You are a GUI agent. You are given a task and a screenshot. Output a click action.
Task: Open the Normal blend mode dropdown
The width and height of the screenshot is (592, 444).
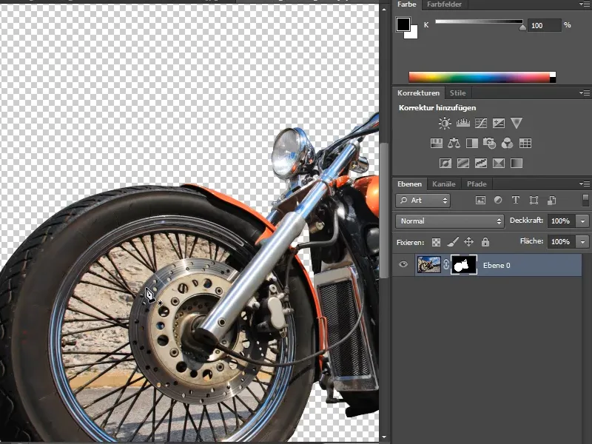tap(450, 221)
